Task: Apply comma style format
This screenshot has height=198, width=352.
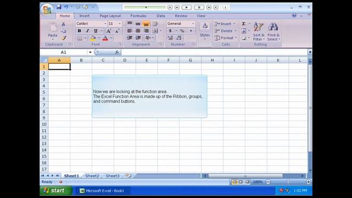Action: [x=191, y=31]
